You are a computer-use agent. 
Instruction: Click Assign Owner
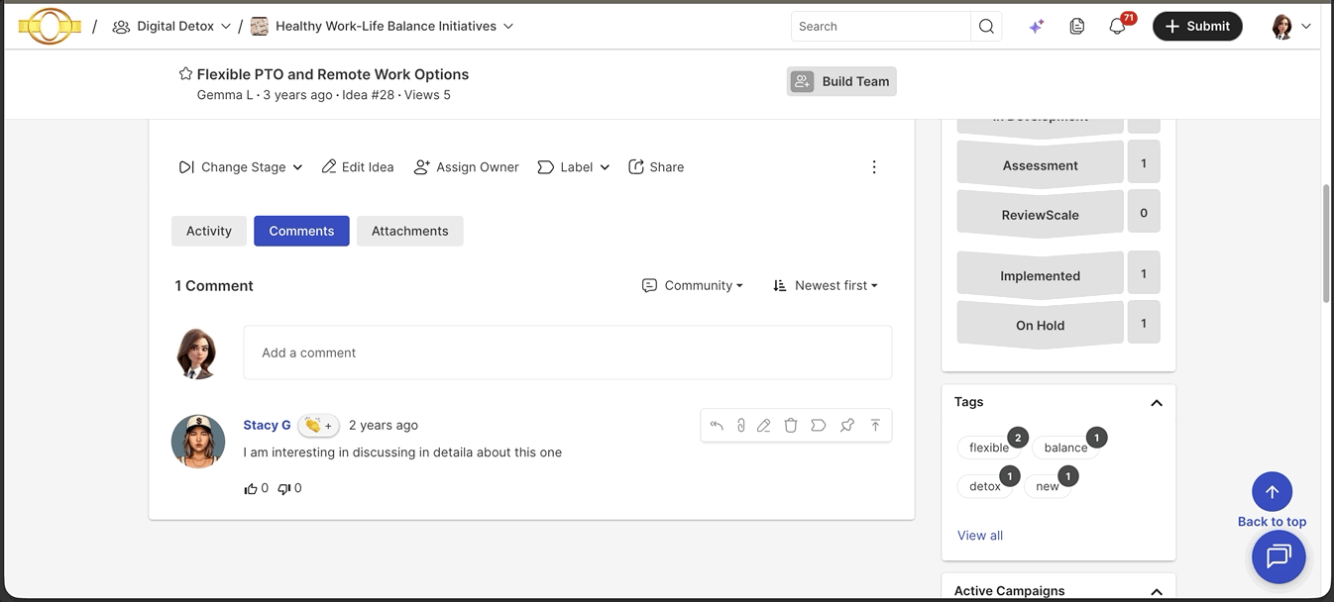pos(466,167)
